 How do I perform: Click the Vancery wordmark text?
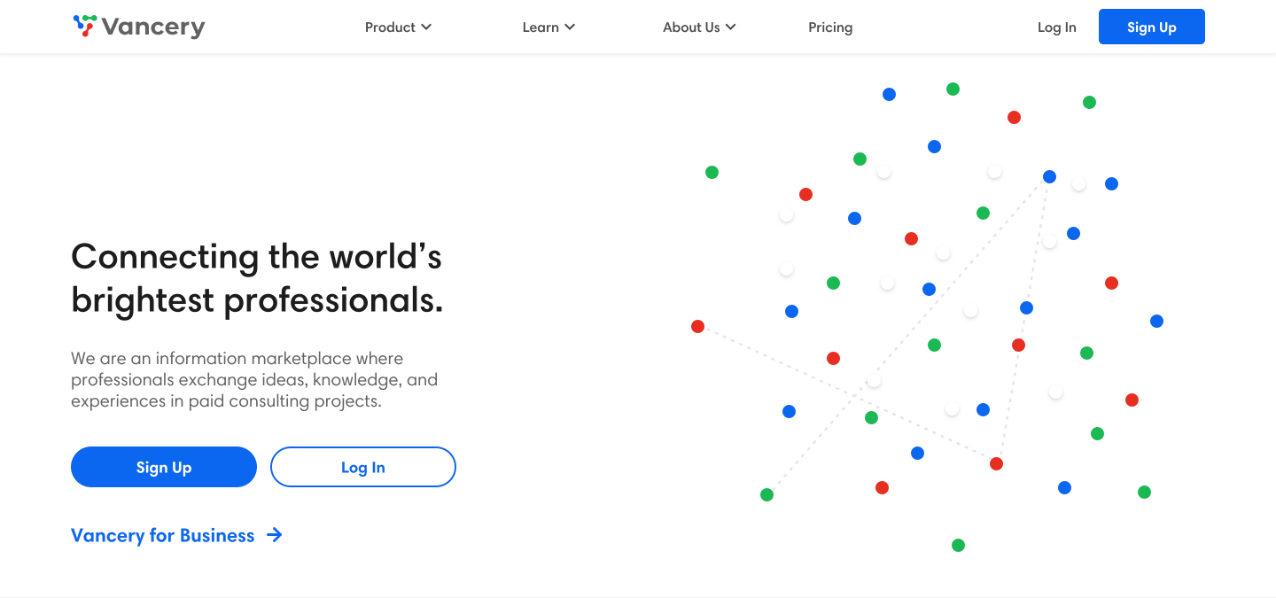(153, 27)
